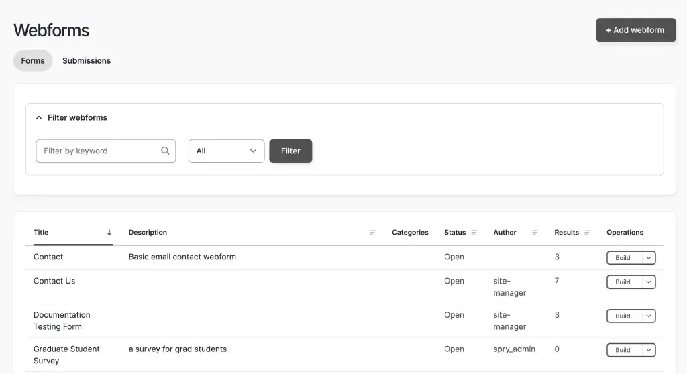Viewport: 687px width, 374px height.
Task: Click Build for Graduate Student Survey
Action: click(x=623, y=350)
